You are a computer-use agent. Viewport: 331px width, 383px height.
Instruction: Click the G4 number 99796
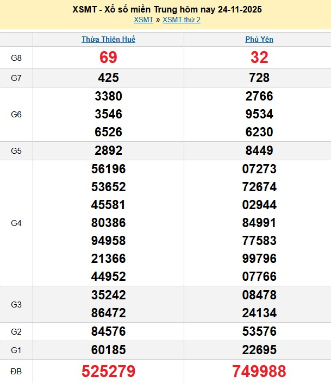(259, 258)
